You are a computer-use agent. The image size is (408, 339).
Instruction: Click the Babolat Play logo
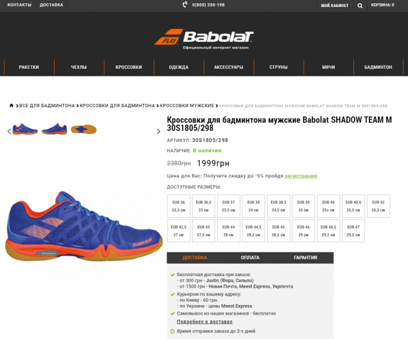(204, 39)
